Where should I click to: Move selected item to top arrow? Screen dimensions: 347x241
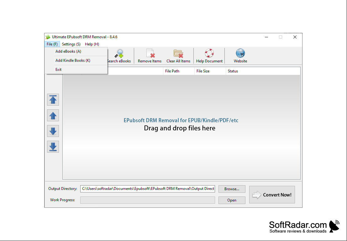pyautogui.click(x=53, y=100)
